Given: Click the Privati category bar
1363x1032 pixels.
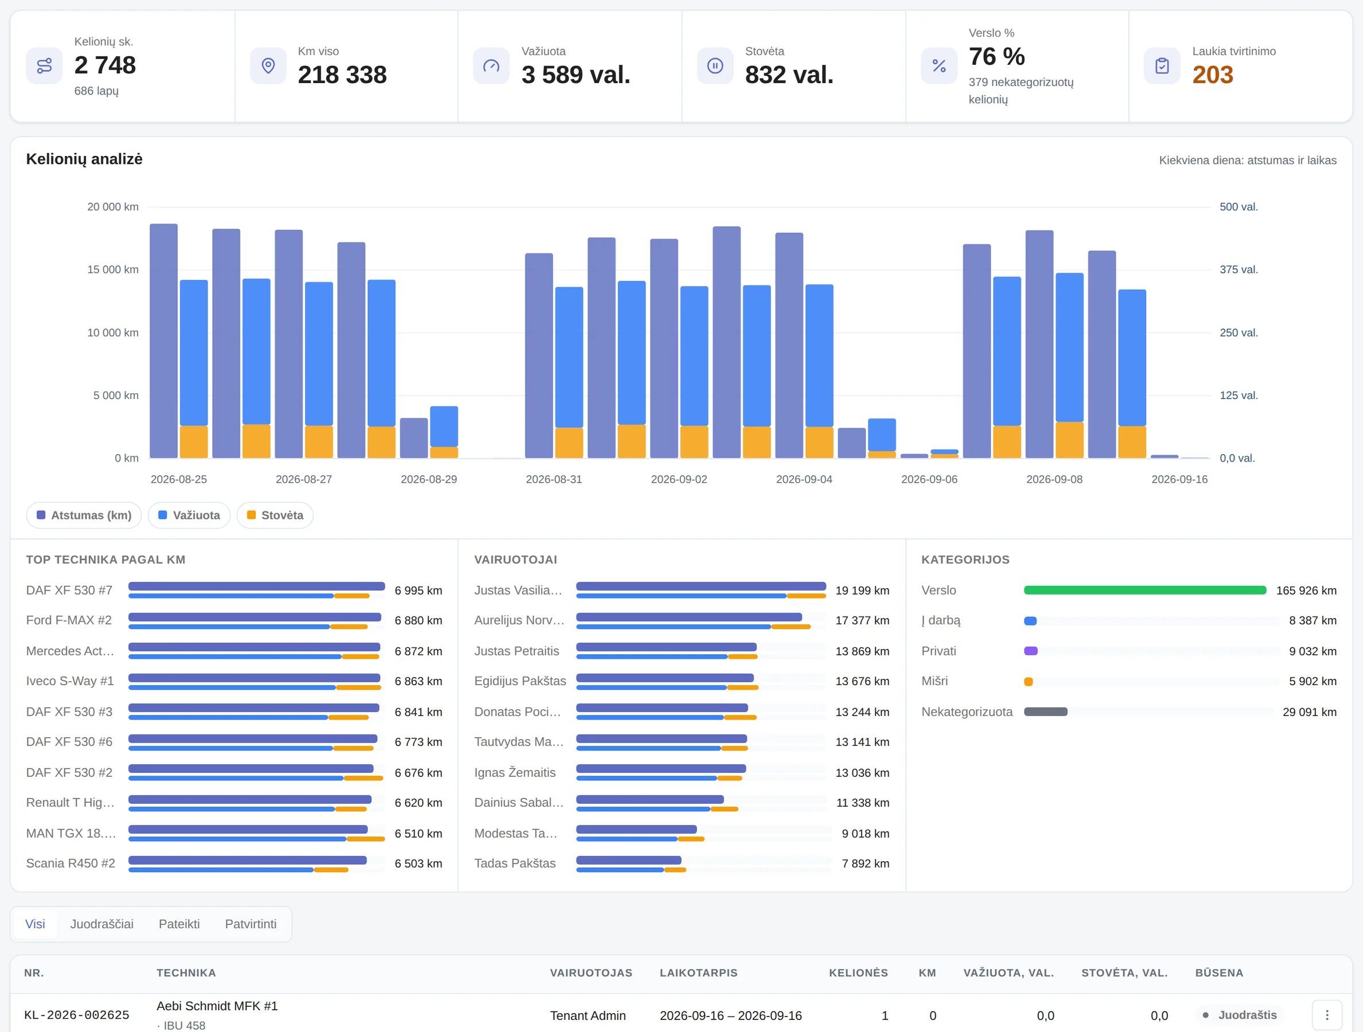Looking at the screenshot, I should (x=1031, y=651).
